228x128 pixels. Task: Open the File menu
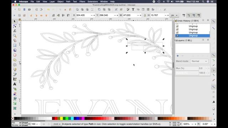click(x=32, y=1)
